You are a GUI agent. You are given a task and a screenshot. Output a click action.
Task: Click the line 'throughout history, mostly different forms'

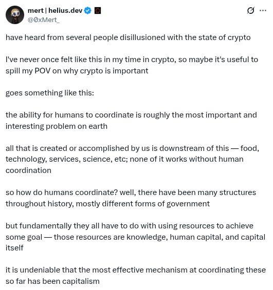click(x=107, y=204)
